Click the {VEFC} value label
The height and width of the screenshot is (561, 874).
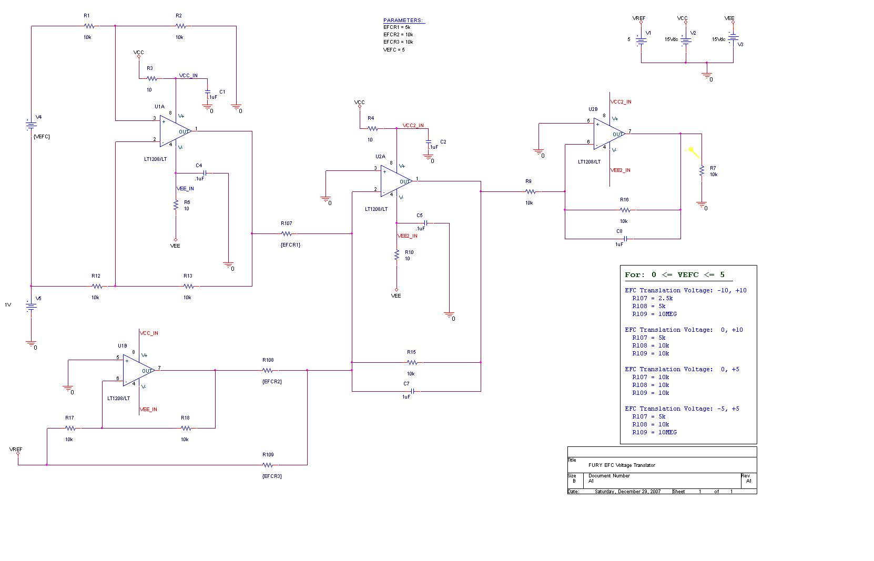tap(42, 137)
